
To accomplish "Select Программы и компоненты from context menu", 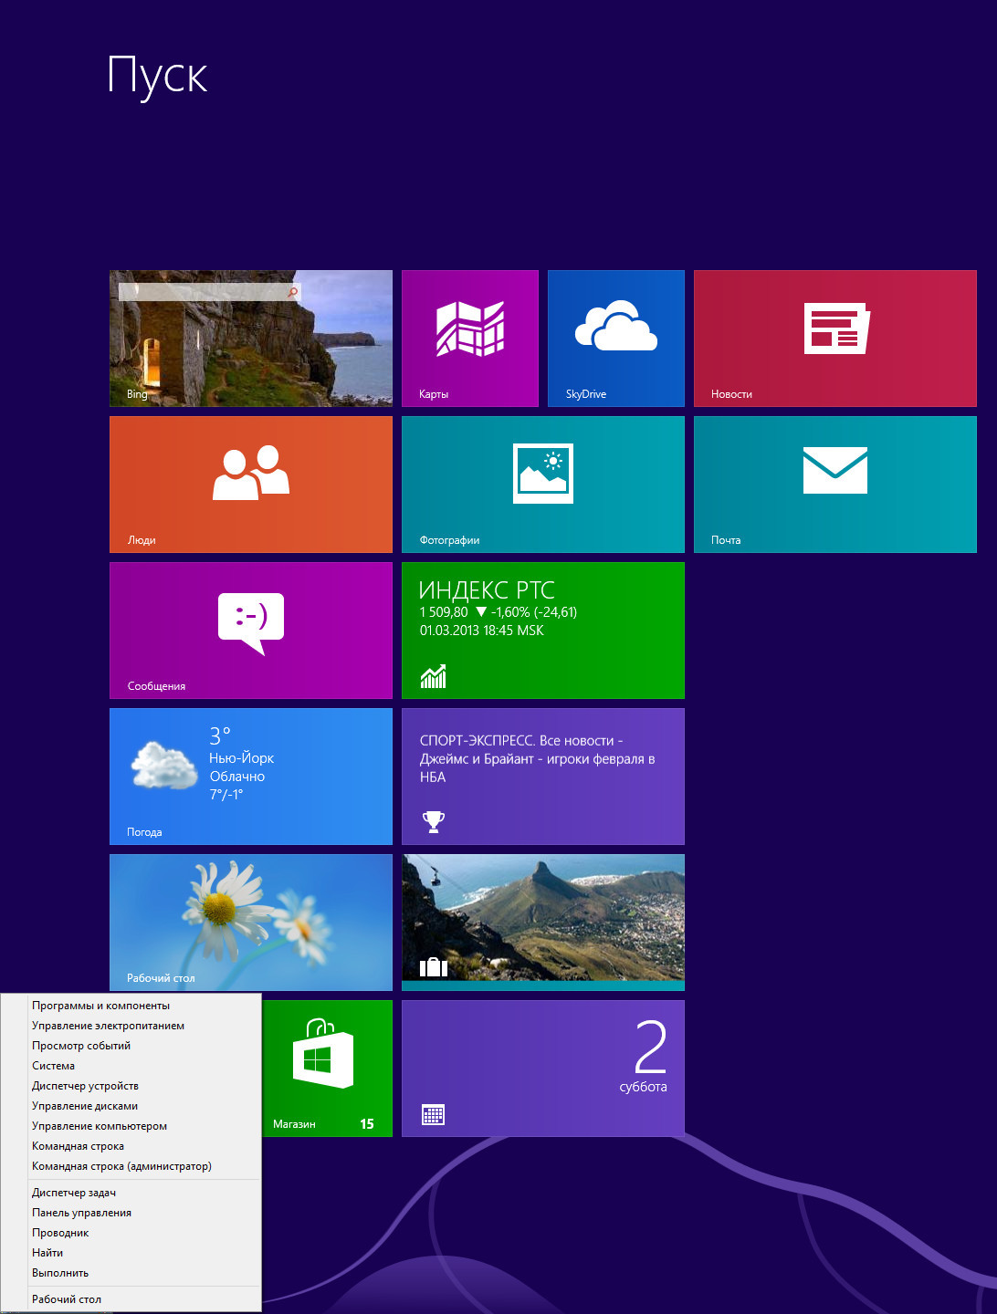I will click(100, 1006).
